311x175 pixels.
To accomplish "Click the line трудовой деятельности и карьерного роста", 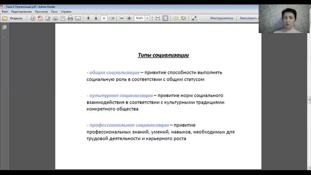I will (136, 139).
